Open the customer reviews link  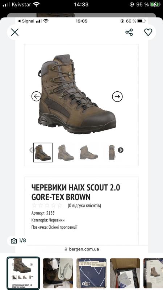(x=84, y=206)
